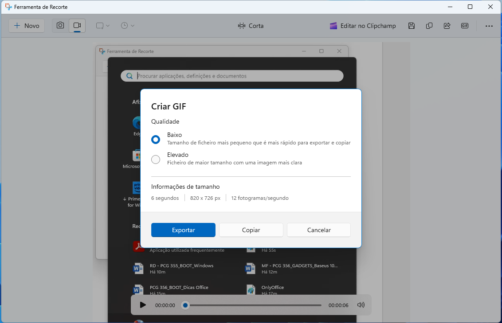Image resolution: width=502 pixels, height=323 pixels.
Task: Save the screen recording
Action: pyautogui.click(x=412, y=25)
